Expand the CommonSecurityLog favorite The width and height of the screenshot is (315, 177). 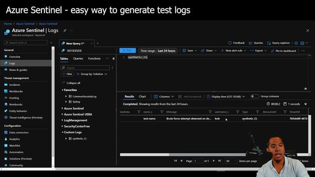(x=66, y=96)
